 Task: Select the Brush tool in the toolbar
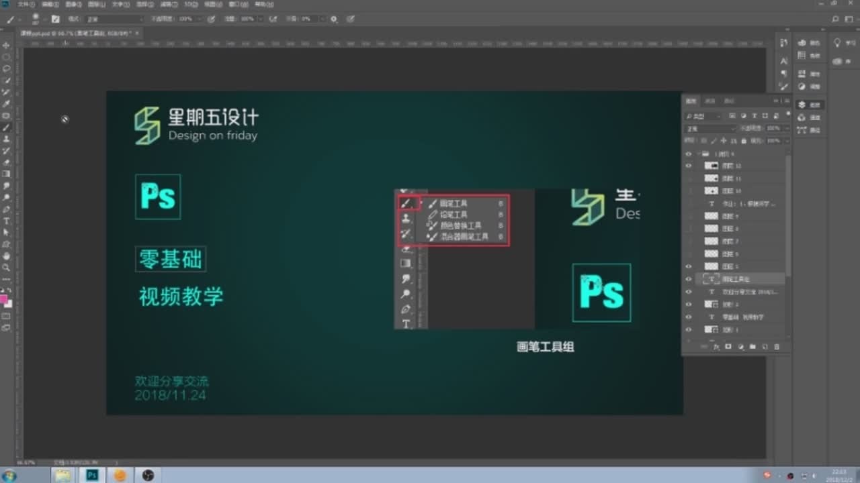[x=7, y=127]
